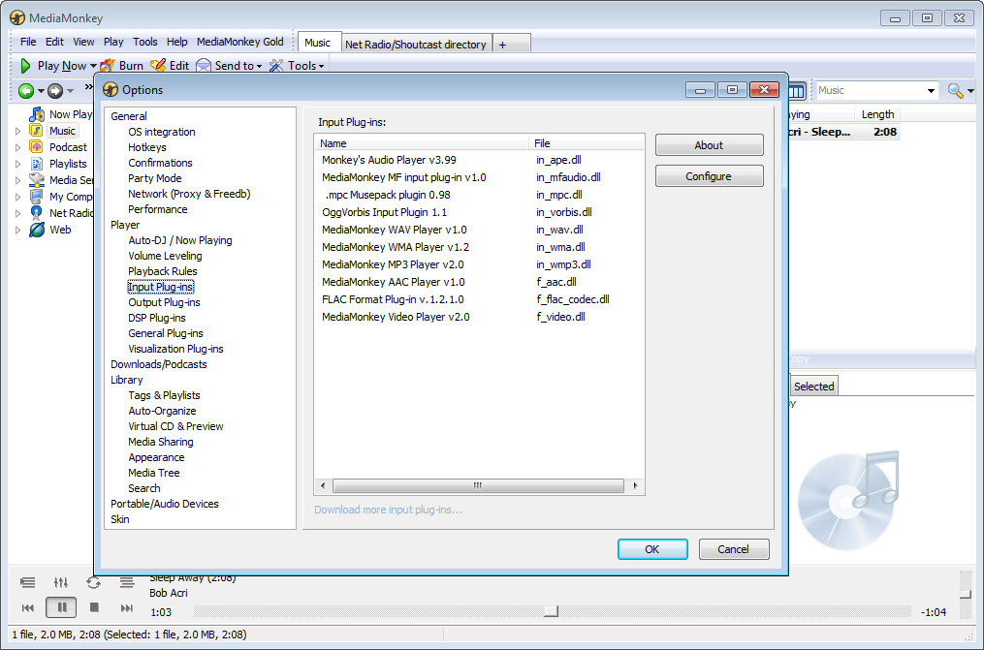Sort plug-ins by the Name column header
This screenshot has width=984, height=650.
(422, 143)
